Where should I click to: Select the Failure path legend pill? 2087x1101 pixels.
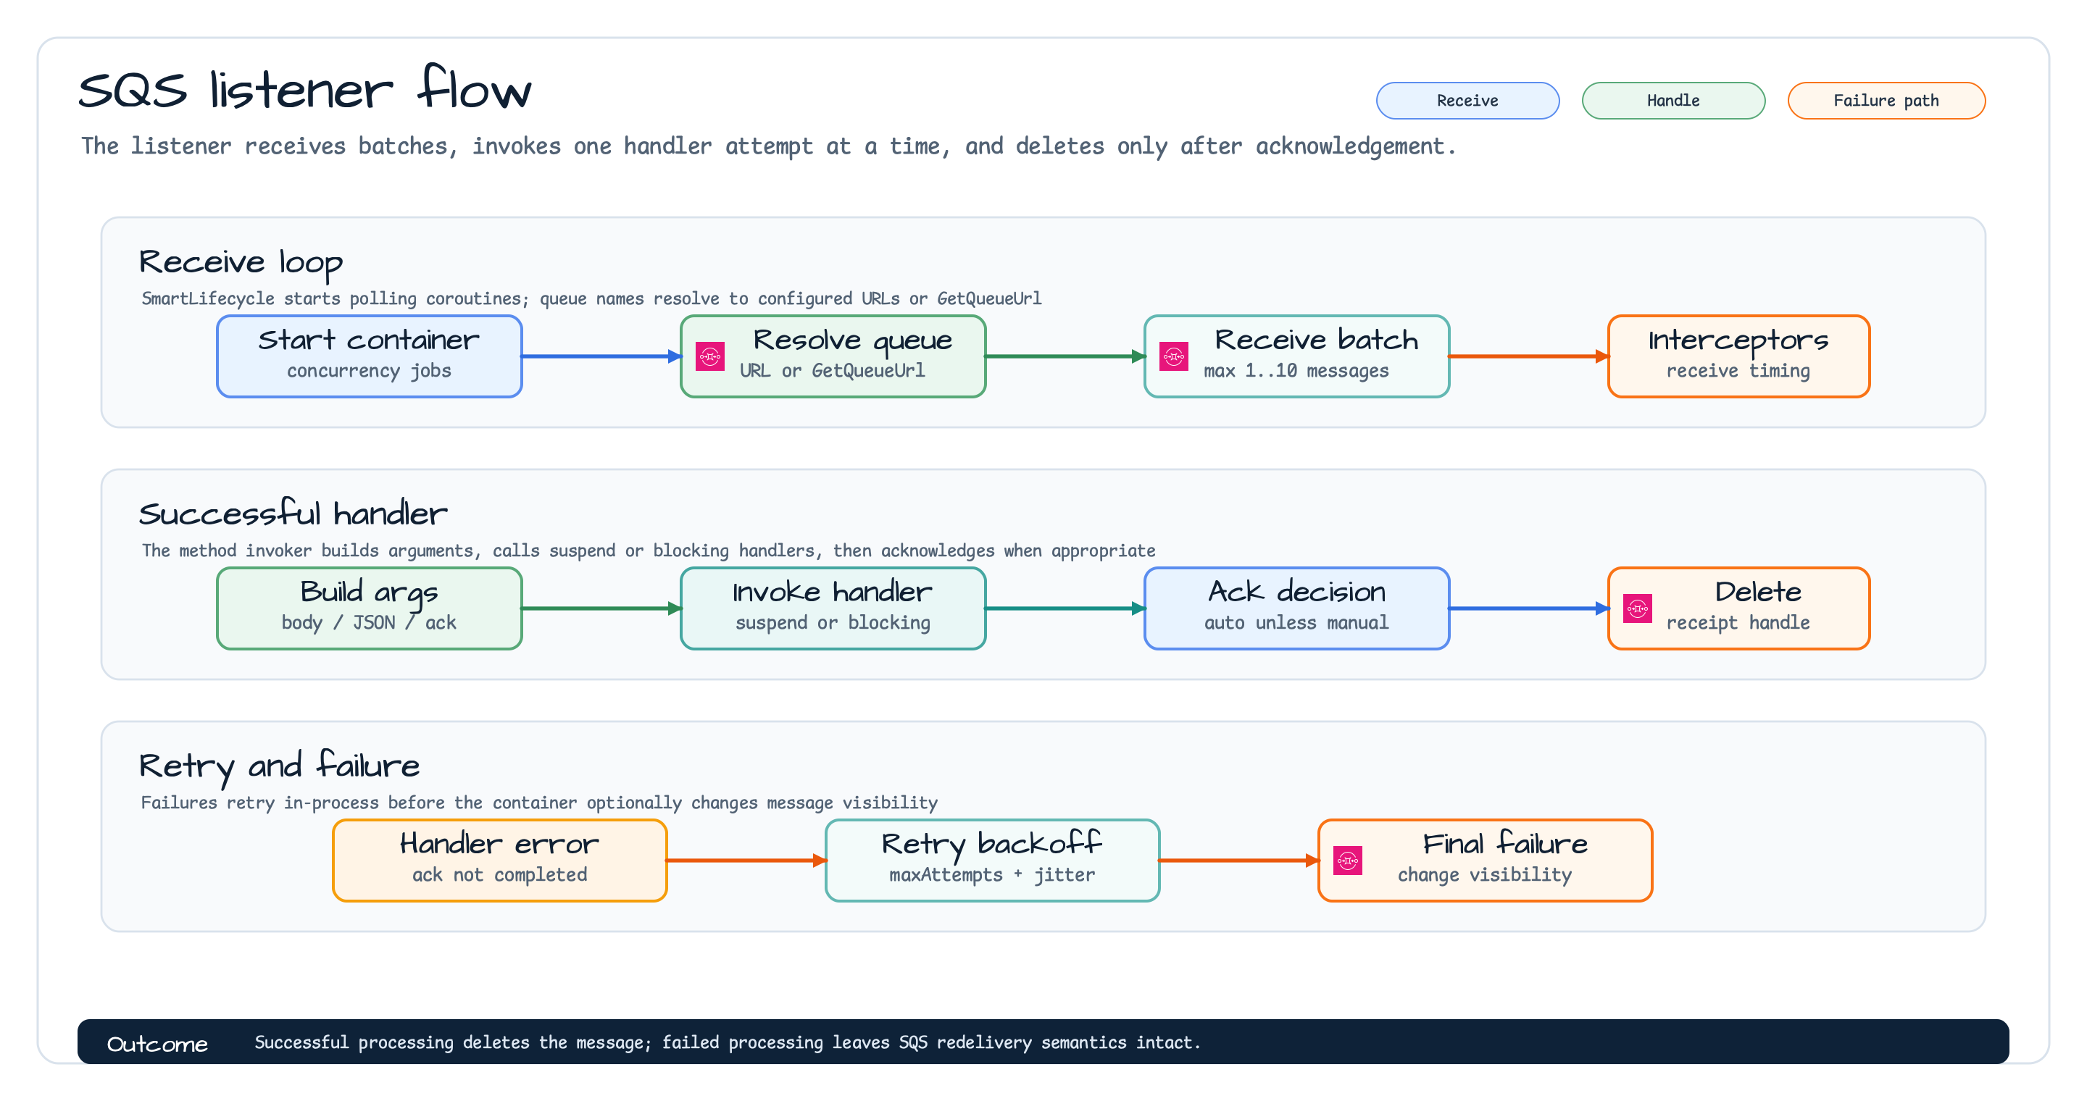(x=1886, y=101)
